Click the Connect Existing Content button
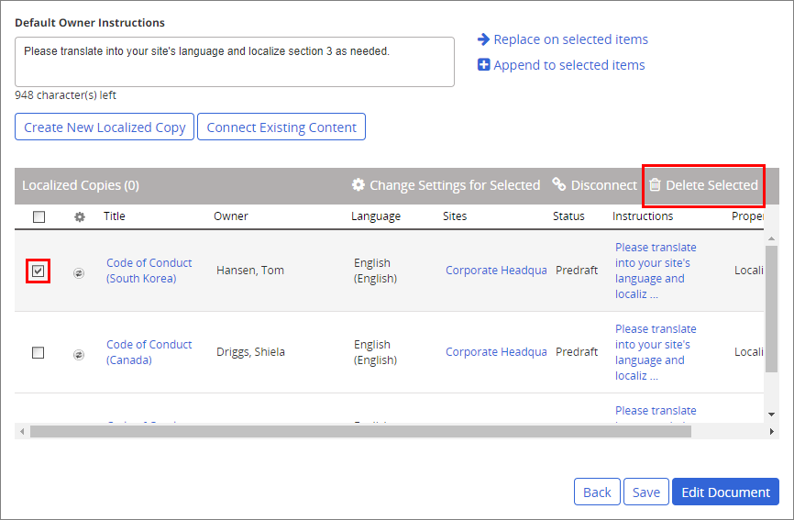794x520 pixels. 281,127
